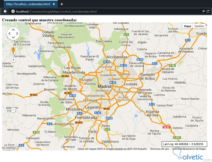
Task: Go back with the browser back arrow
Action: coord(5,11)
